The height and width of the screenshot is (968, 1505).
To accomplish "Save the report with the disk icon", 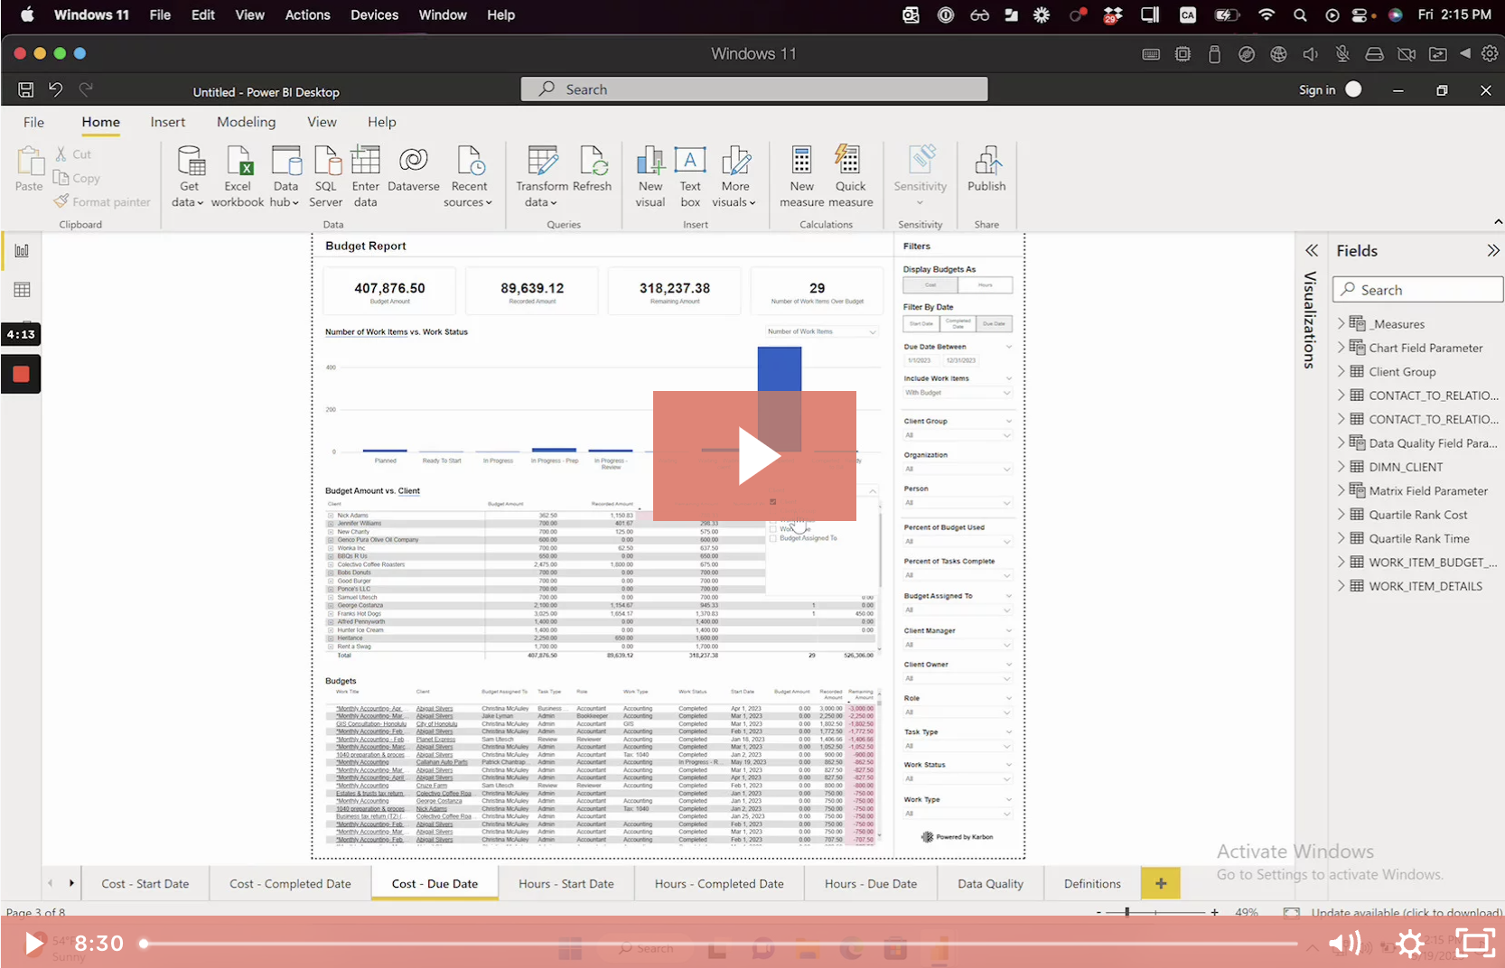I will 26,89.
